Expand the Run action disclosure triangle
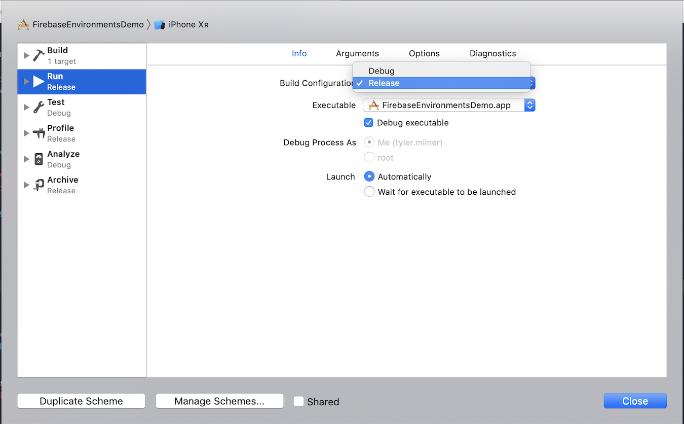The width and height of the screenshot is (684, 424). tap(26, 81)
